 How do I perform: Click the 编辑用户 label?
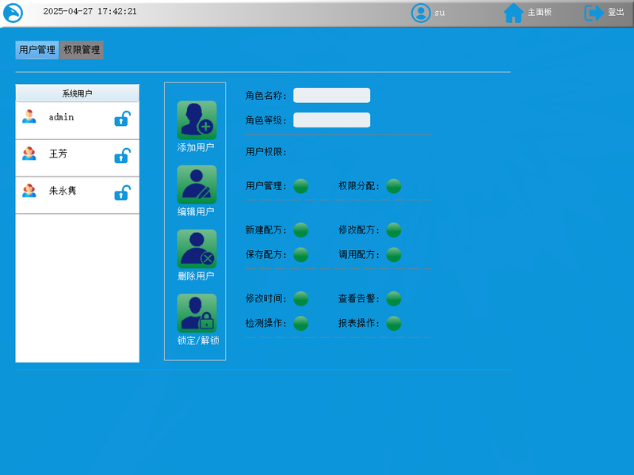point(196,211)
